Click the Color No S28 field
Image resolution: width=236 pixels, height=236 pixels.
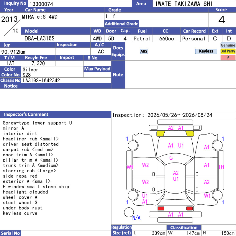pyautogui.click(x=52, y=75)
